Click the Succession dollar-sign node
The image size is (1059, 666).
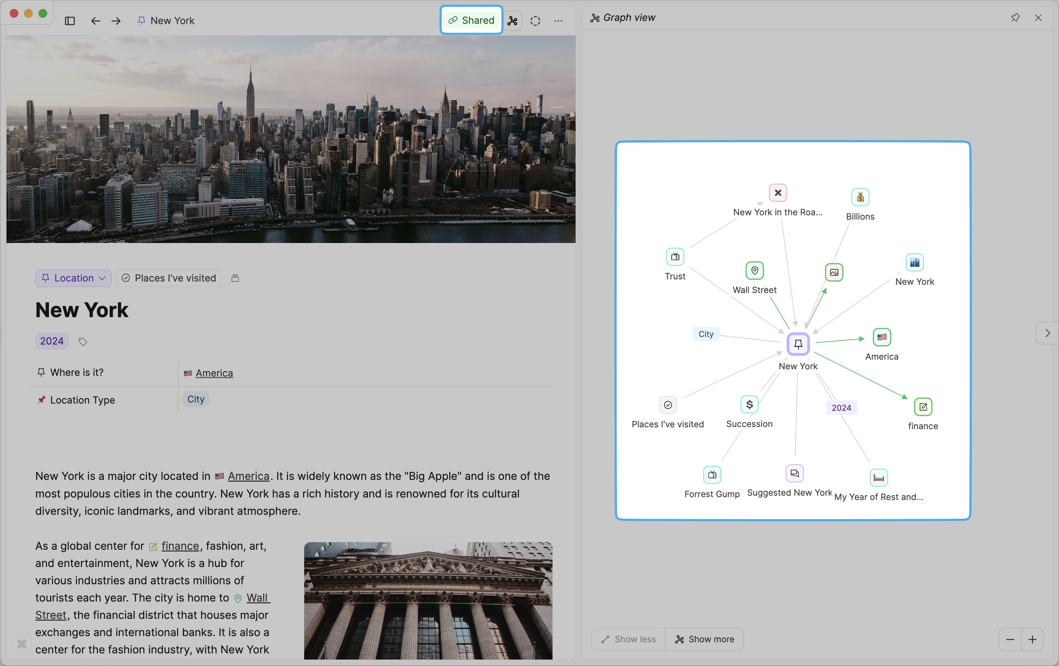click(749, 404)
